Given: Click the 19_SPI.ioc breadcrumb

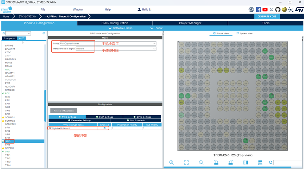Looking at the screenshot, I should pos(65,16).
